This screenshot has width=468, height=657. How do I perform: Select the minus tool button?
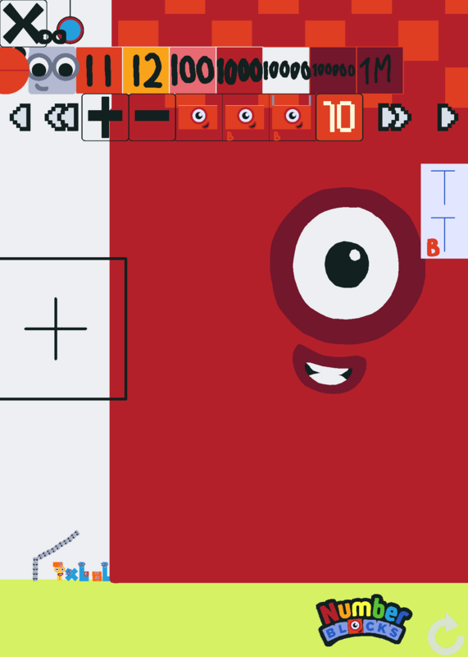click(152, 117)
